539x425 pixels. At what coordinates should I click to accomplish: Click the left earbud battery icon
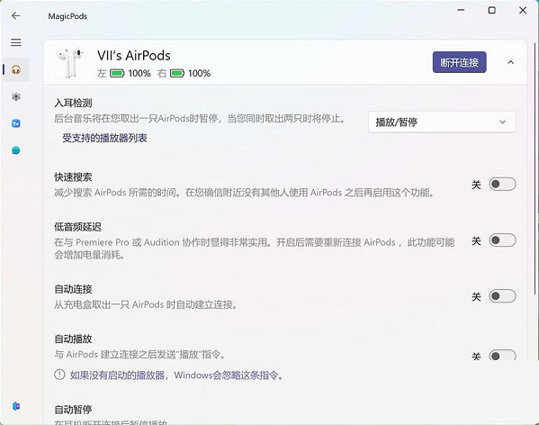[117, 73]
